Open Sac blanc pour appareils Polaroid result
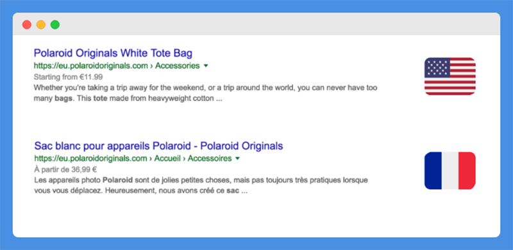The width and height of the screenshot is (513, 250). (158, 146)
